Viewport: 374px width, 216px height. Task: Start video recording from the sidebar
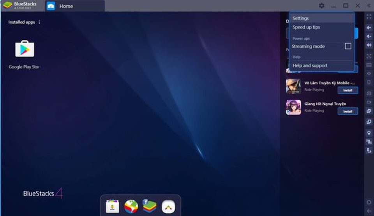[369, 102]
